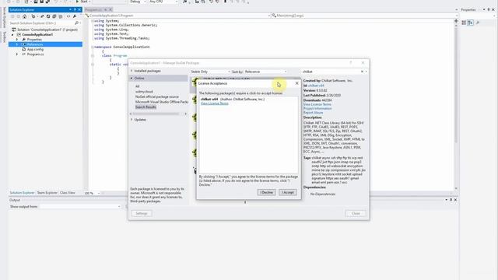Open the Server Explorer side tab
Image resolution: width=498 pixels, height=280 pixels.
tap(4, 17)
